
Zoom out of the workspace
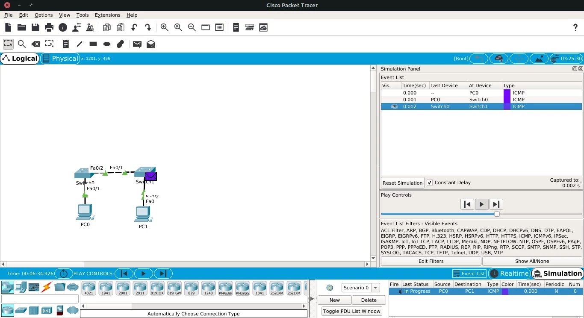point(192,27)
